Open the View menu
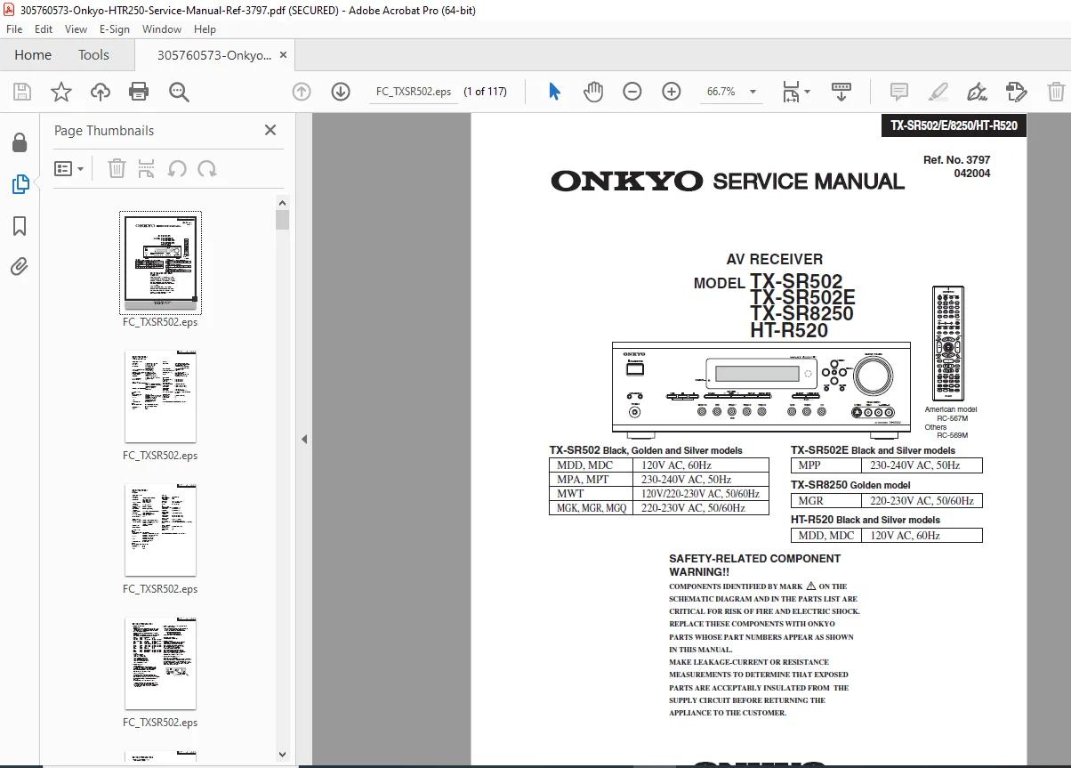The height and width of the screenshot is (768, 1071). (x=76, y=29)
